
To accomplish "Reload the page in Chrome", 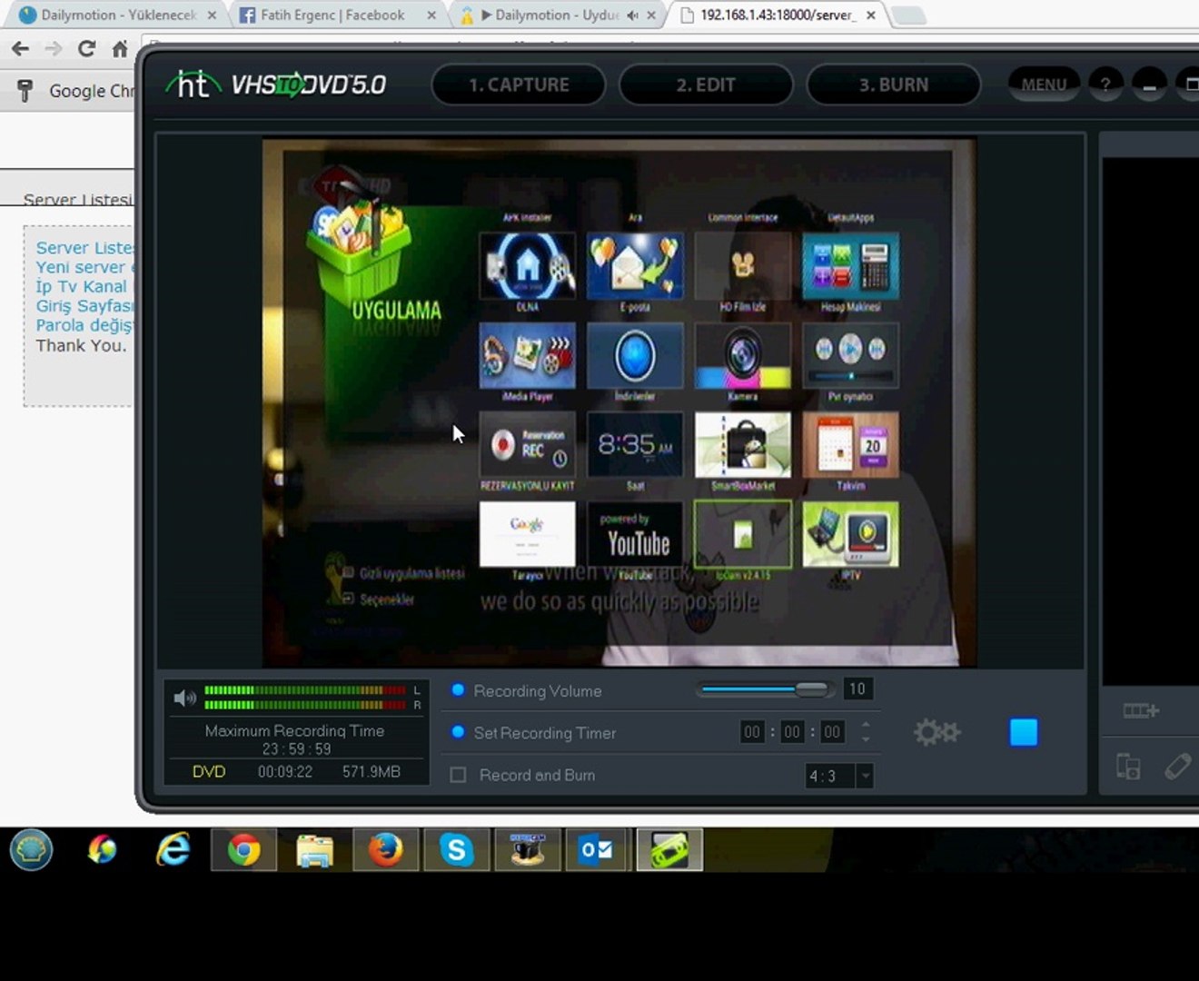I will [86, 49].
